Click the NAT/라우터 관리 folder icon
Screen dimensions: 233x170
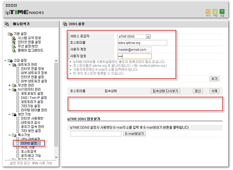[x=14, y=90]
